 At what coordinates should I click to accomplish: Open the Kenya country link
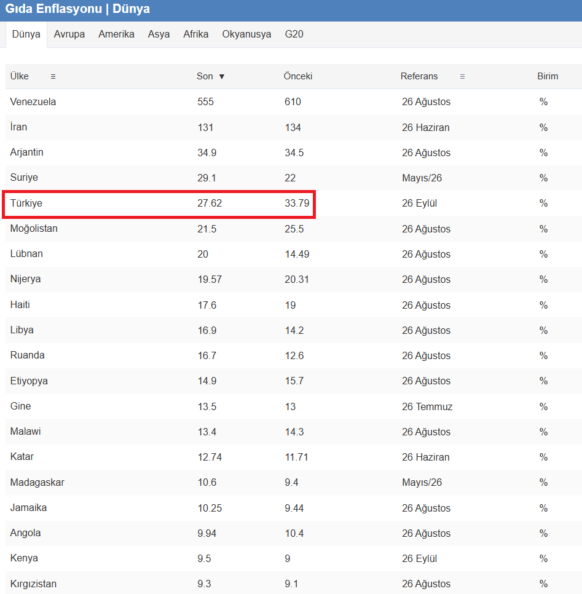click(24, 558)
